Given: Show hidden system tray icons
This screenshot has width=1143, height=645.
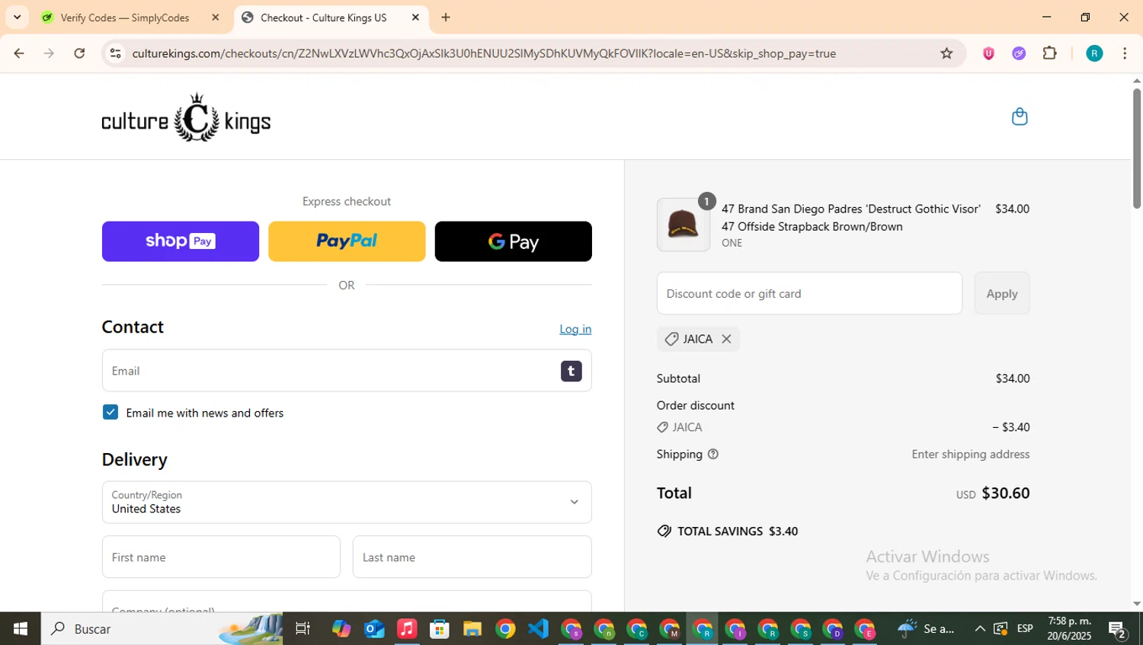Looking at the screenshot, I should pos(980,628).
